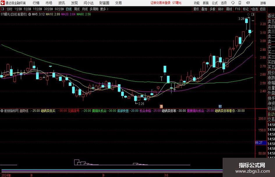
Task: Click the 返回 button
Action: pos(262,9)
